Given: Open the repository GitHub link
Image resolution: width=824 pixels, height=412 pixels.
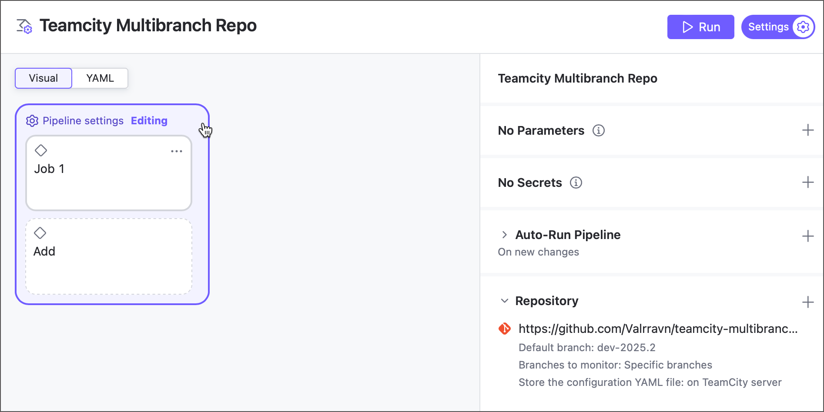Looking at the screenshot, I should [x=657, y=329].
